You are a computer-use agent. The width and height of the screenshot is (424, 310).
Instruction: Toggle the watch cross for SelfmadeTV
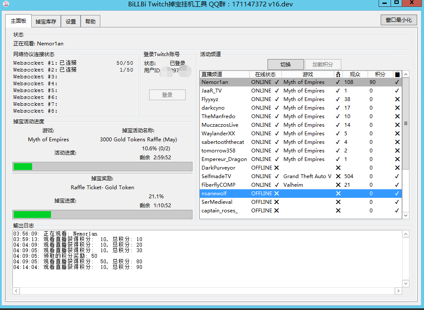pyautogui.click(x=338, y=176)
